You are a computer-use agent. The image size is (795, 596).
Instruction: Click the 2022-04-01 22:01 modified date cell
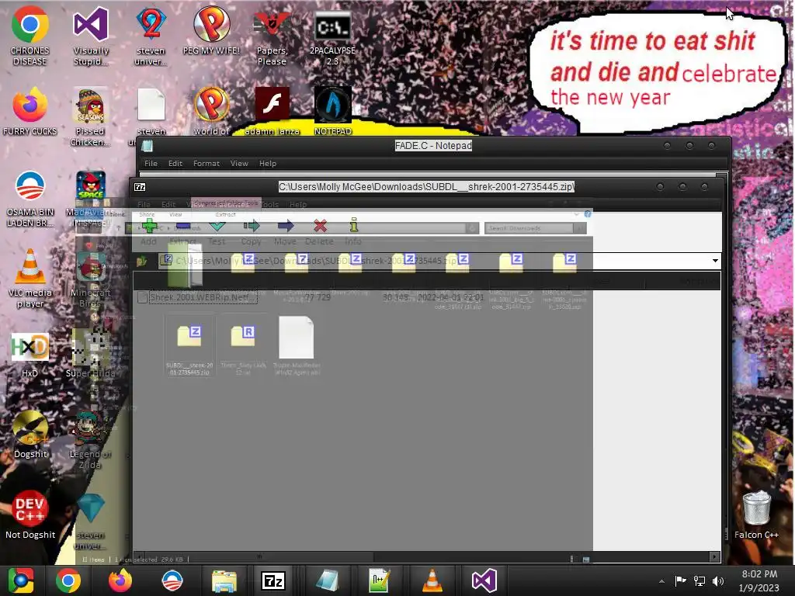coord(451,297)
